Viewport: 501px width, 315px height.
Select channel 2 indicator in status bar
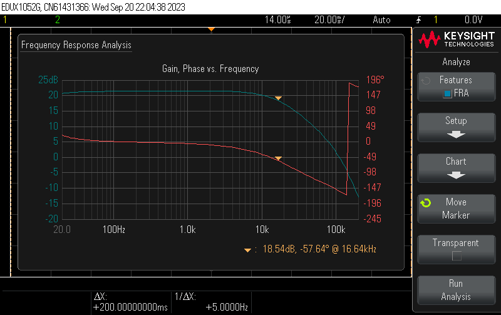[x=58, y=20]
